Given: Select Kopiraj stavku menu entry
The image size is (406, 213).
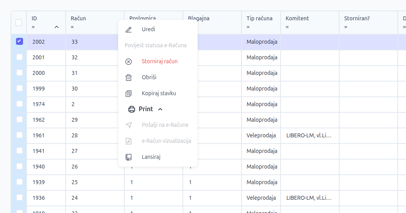Looking at the screenshot, I should point(159,94).
